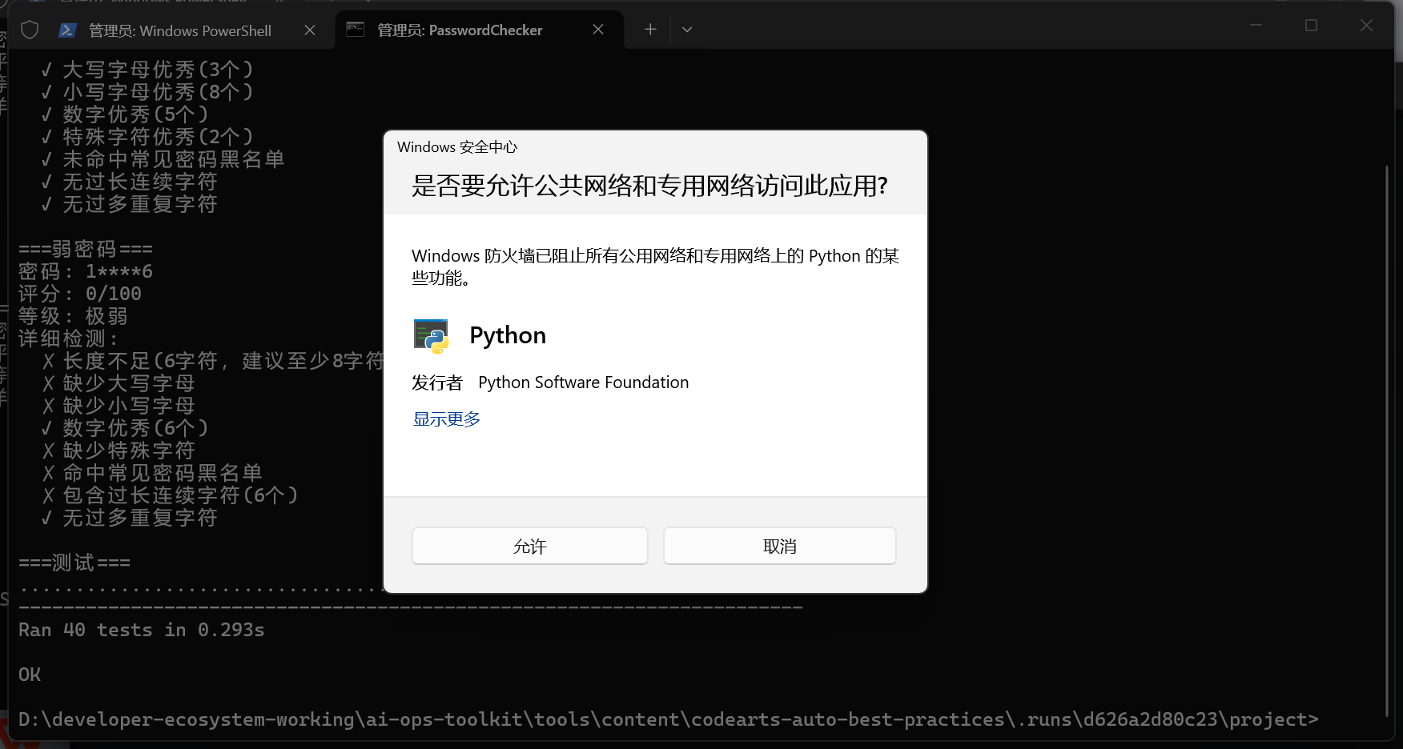This screenshot has height=749, width=1403.
Task: Switch to the 管理员: Windows PowerShell tab
Action: 180,30
